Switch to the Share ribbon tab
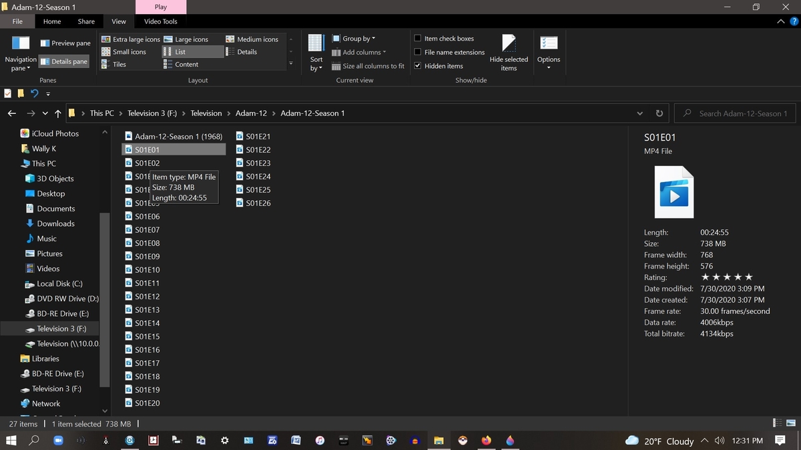The height and width of the screenshot is (450, 801). [x=85, y=21]
